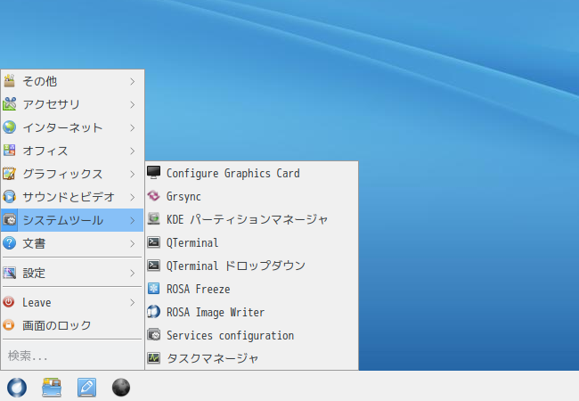This screenshot has width=579, height=401.
Task: Click the ROSA start menu button in taskbar
Action: 17,388
